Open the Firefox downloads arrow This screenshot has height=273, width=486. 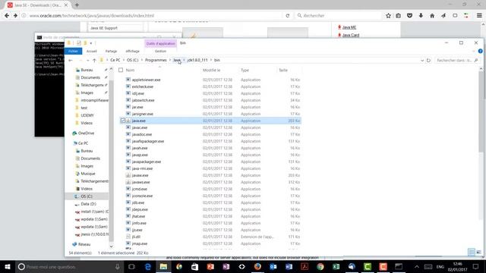point(421,15)
